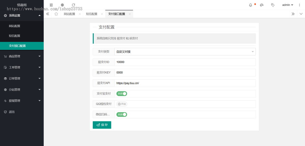
Task: Switch to the 短信配置 tab
Action: click(91, 14)
